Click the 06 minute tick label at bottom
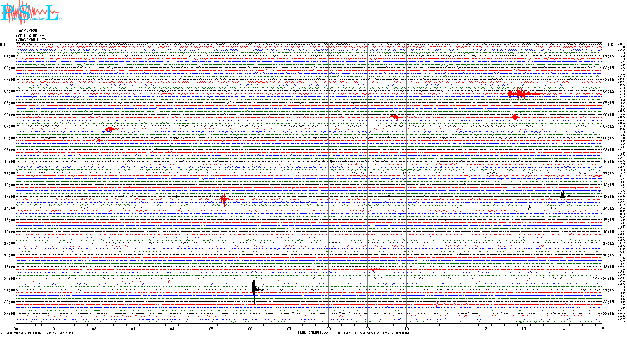Screen dimensions: 627x337 pyautogui.click(x=250, y=329)
